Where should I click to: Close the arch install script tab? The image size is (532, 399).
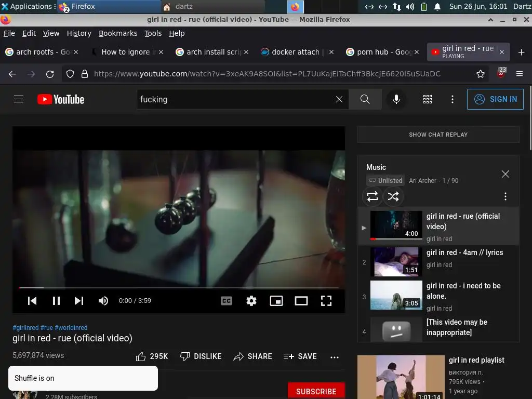[246, 52]
